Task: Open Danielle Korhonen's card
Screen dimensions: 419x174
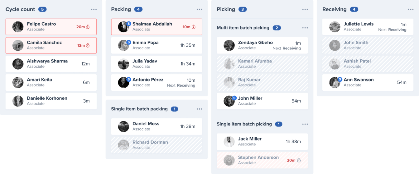Action: tap(51, 101)
